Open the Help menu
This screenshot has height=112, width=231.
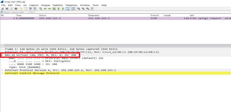[x=104, y=5]
